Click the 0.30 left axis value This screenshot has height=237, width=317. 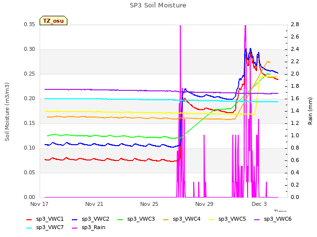30,49
